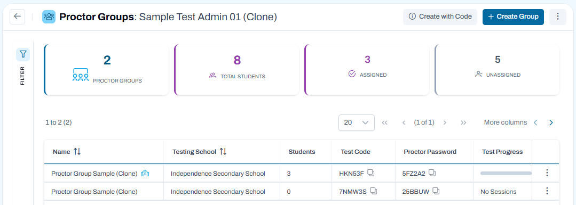Select the Assigned summary card
This screenshot has width=576, height=205.
[367, 70]
